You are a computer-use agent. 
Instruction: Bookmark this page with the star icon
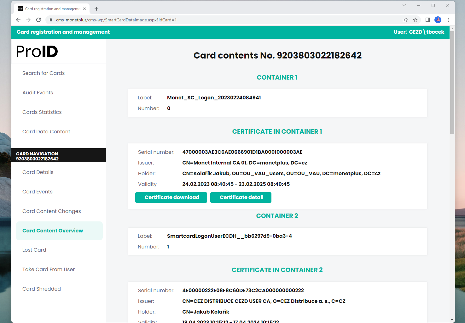point(415,19)
